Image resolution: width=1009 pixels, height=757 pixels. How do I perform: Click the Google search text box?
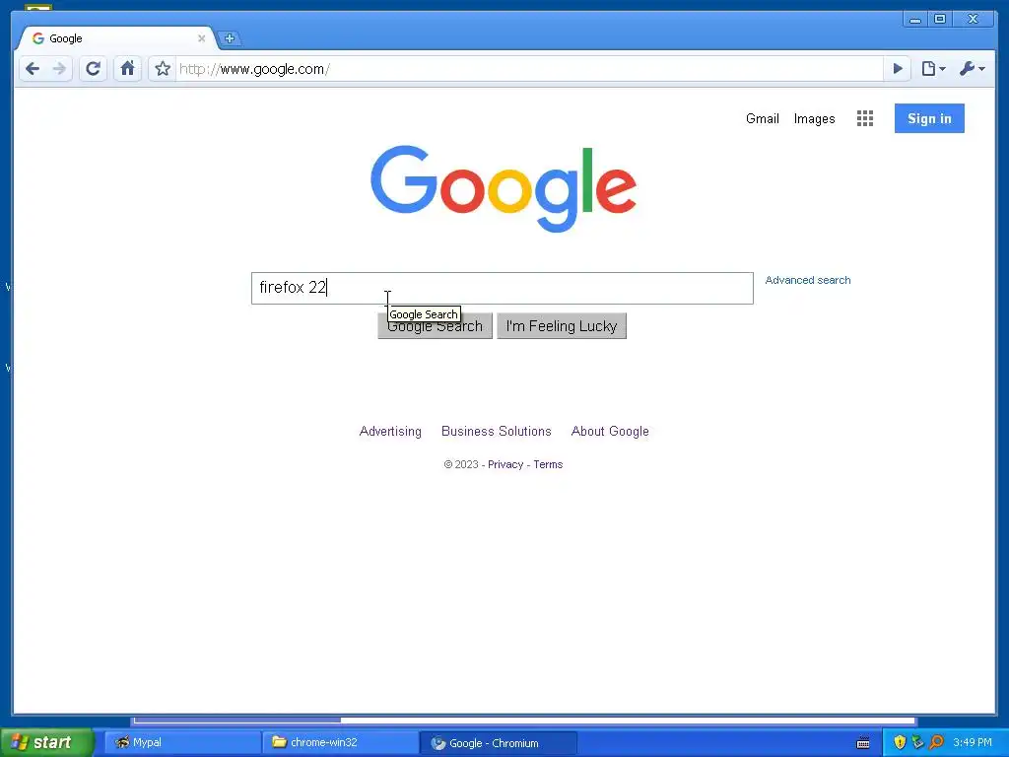coord(502,288)
